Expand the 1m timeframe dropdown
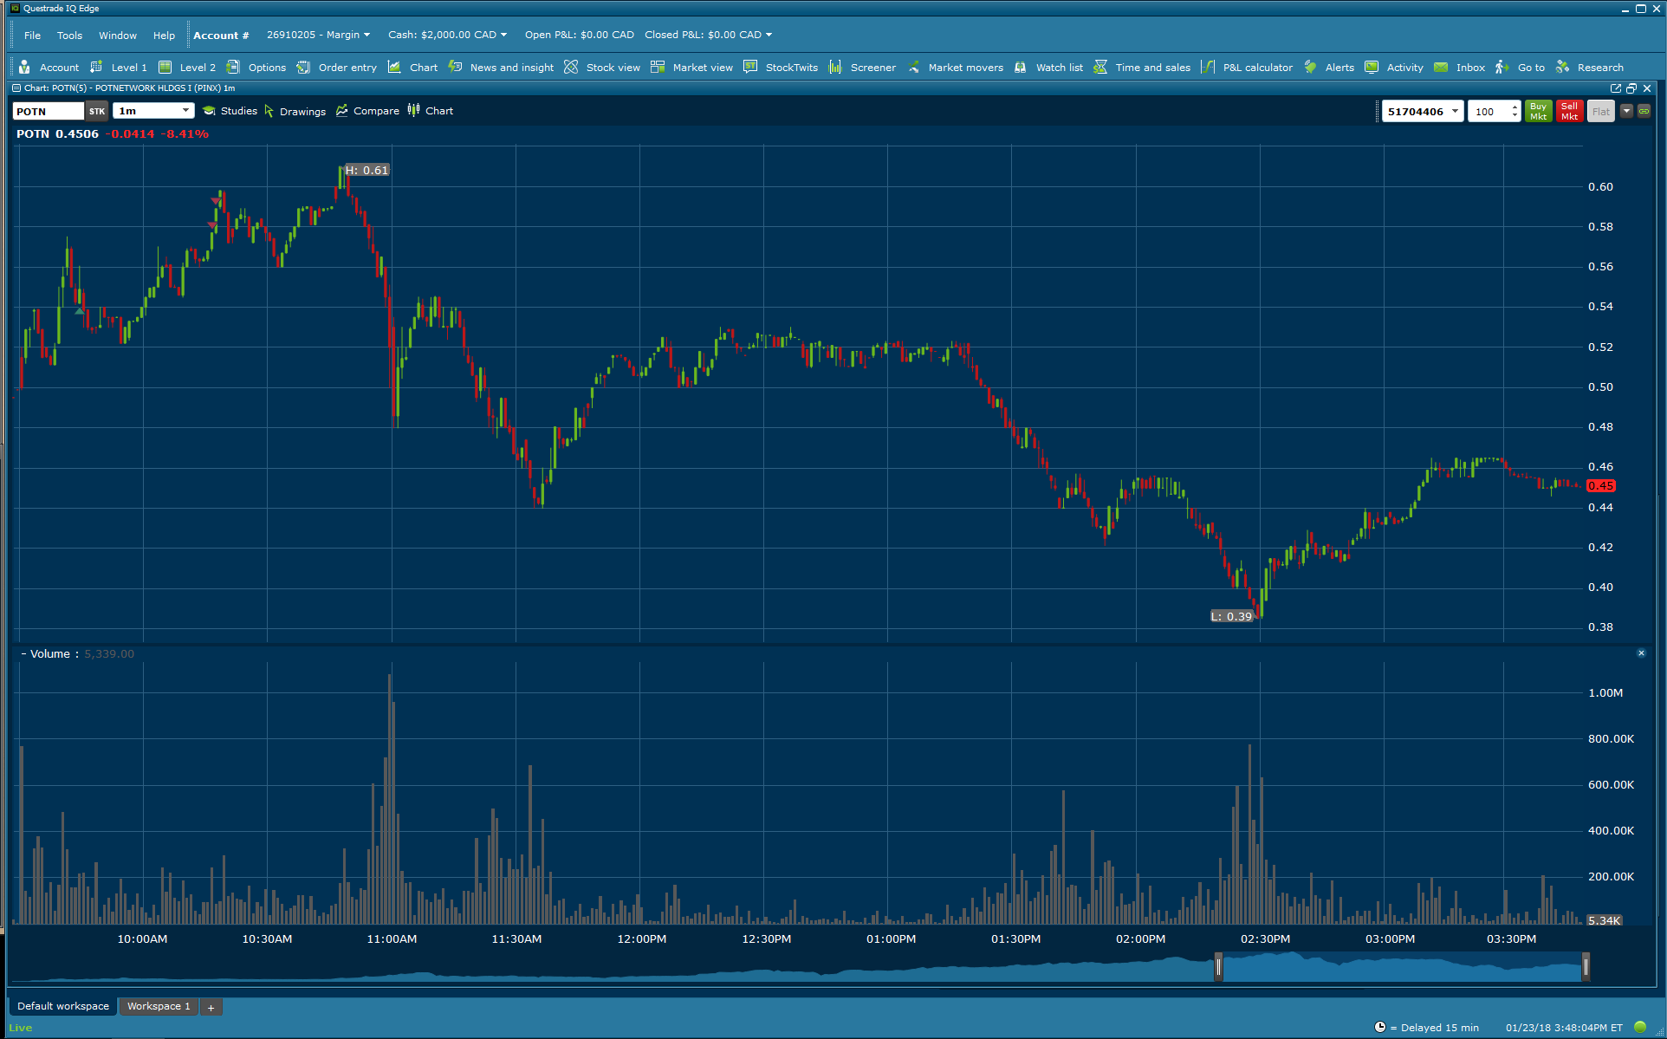The height and width of the screenshot is (1039, 1667). (185, 111)
